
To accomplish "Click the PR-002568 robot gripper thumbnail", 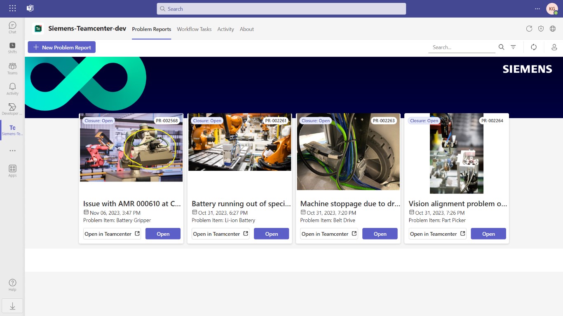I will (131, 147).
